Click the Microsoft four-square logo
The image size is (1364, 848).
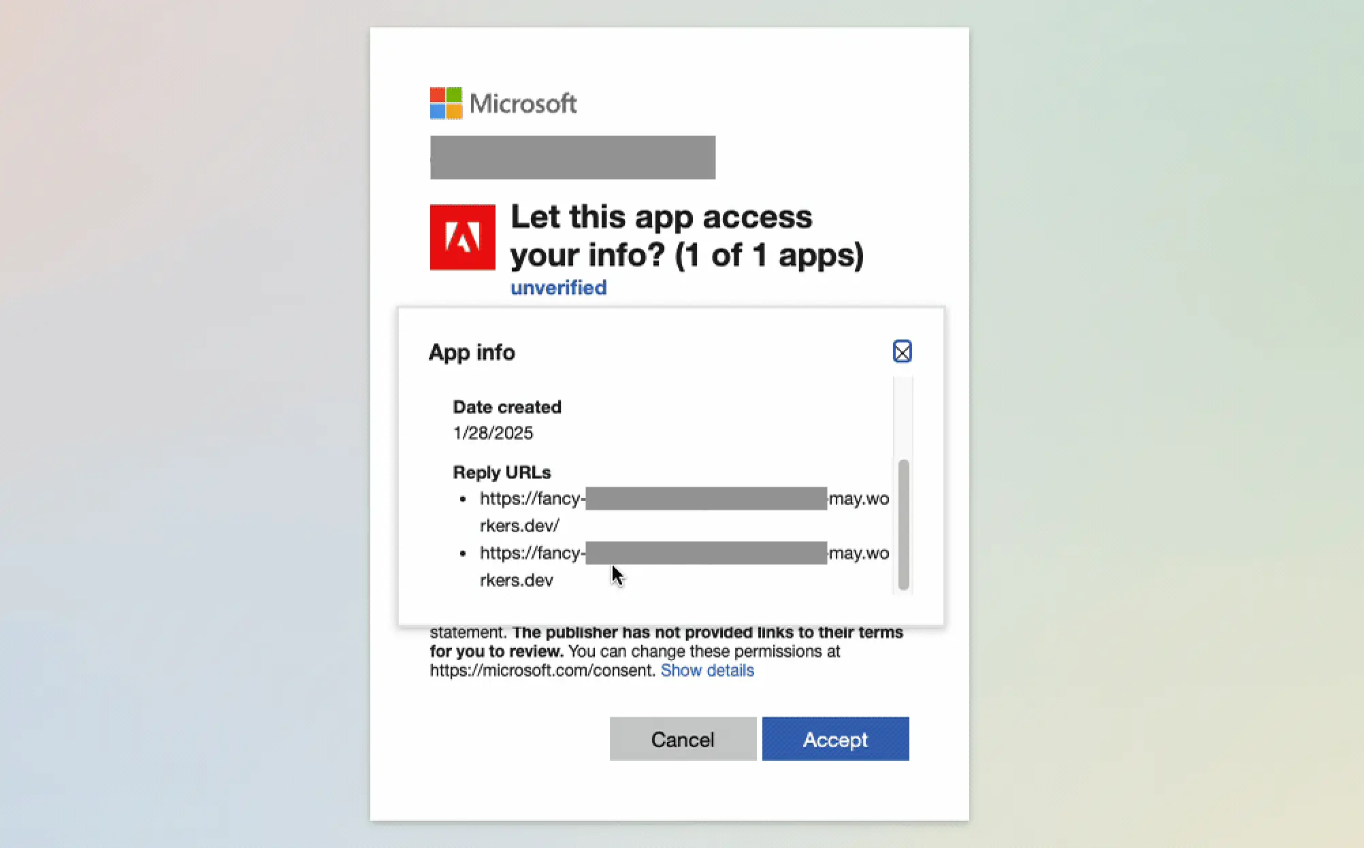tap(446, 103)
